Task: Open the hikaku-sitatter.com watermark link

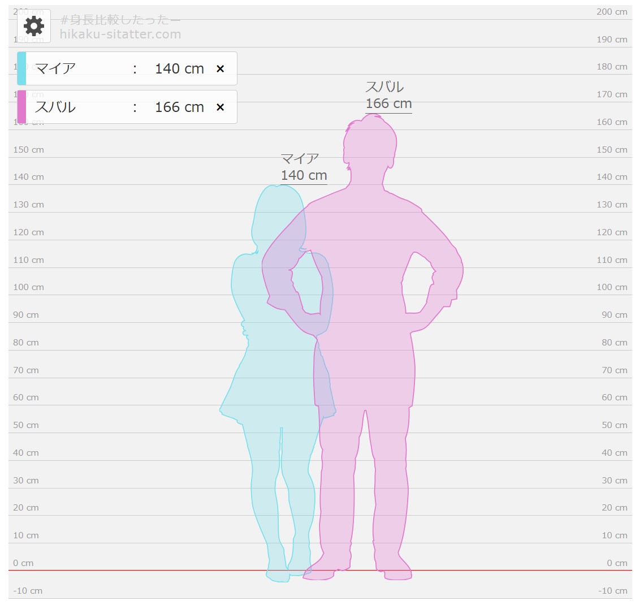Action: tap(120, 34)
